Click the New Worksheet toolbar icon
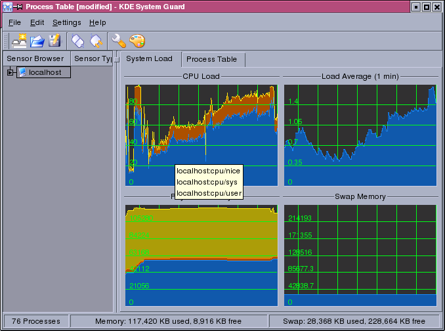 [19, 41]
